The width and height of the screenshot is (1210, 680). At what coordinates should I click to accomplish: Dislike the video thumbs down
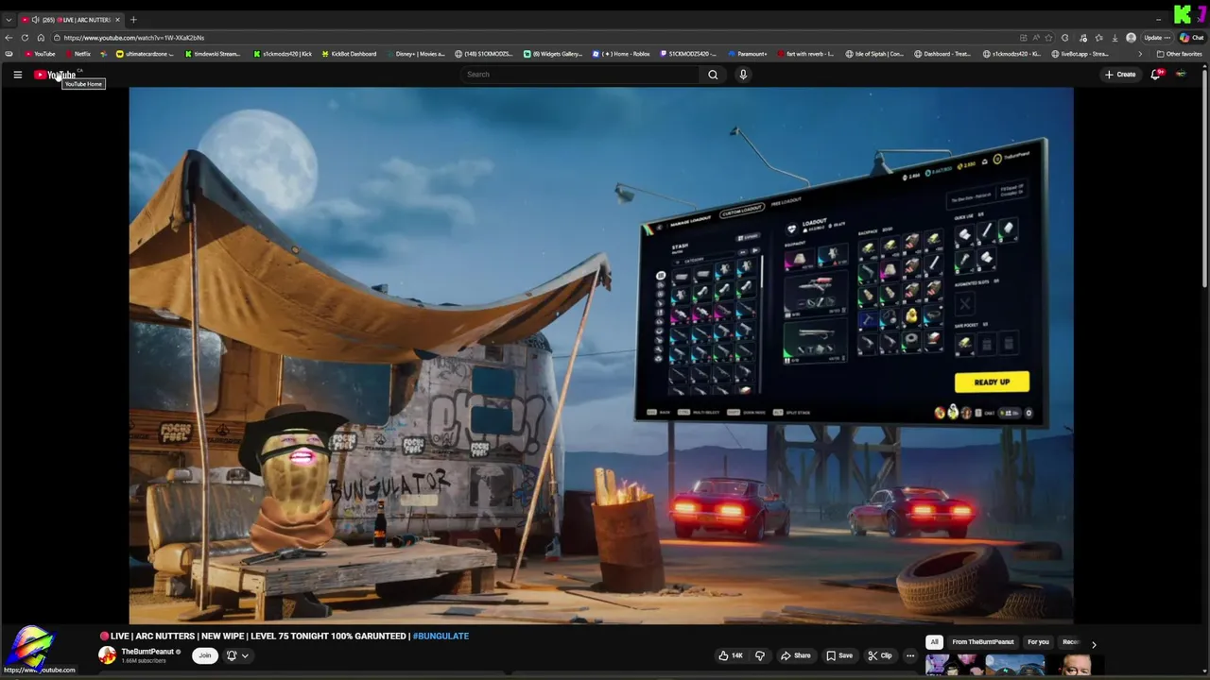759,655
